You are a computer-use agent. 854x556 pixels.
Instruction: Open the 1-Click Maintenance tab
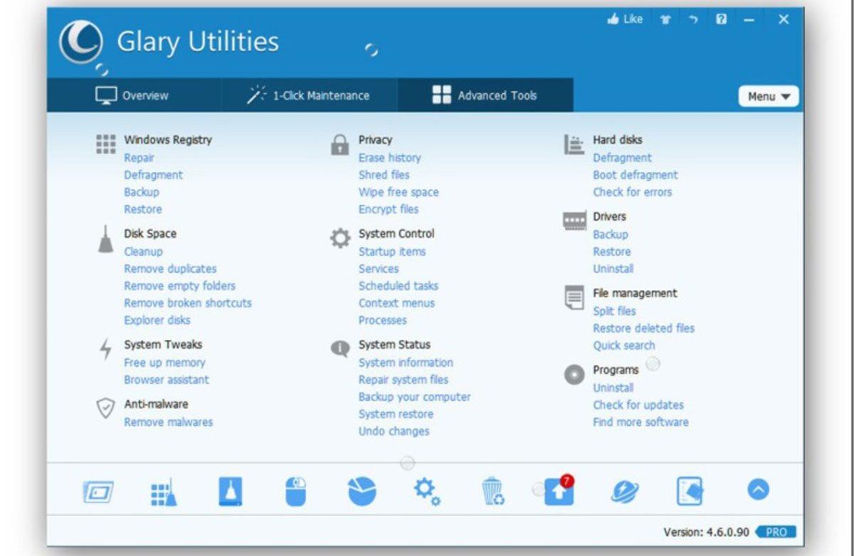coord(309,96)
